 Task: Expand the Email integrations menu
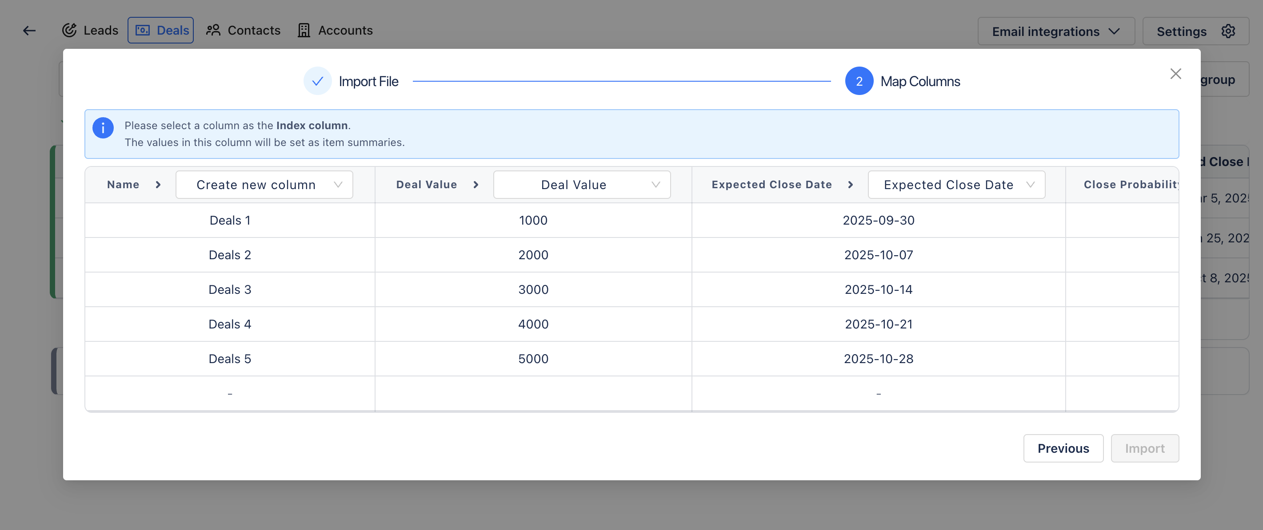coord(1055,32)
